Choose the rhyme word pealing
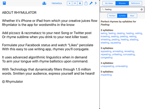Viewport: 145px width, 109px height. tap(115, 39)
